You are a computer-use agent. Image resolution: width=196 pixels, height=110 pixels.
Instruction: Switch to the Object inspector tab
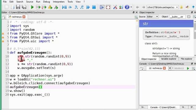pos(149,59)
